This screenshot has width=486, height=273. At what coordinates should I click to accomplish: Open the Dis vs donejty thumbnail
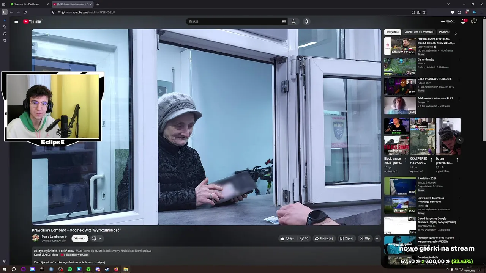(400, 66)
